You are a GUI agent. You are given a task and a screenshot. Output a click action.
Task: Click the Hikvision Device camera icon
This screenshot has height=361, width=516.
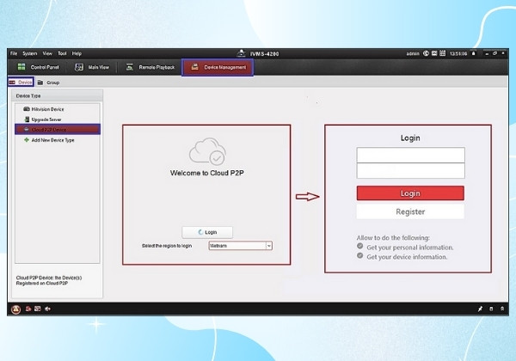pyautogui.click(x=27, y=109)
